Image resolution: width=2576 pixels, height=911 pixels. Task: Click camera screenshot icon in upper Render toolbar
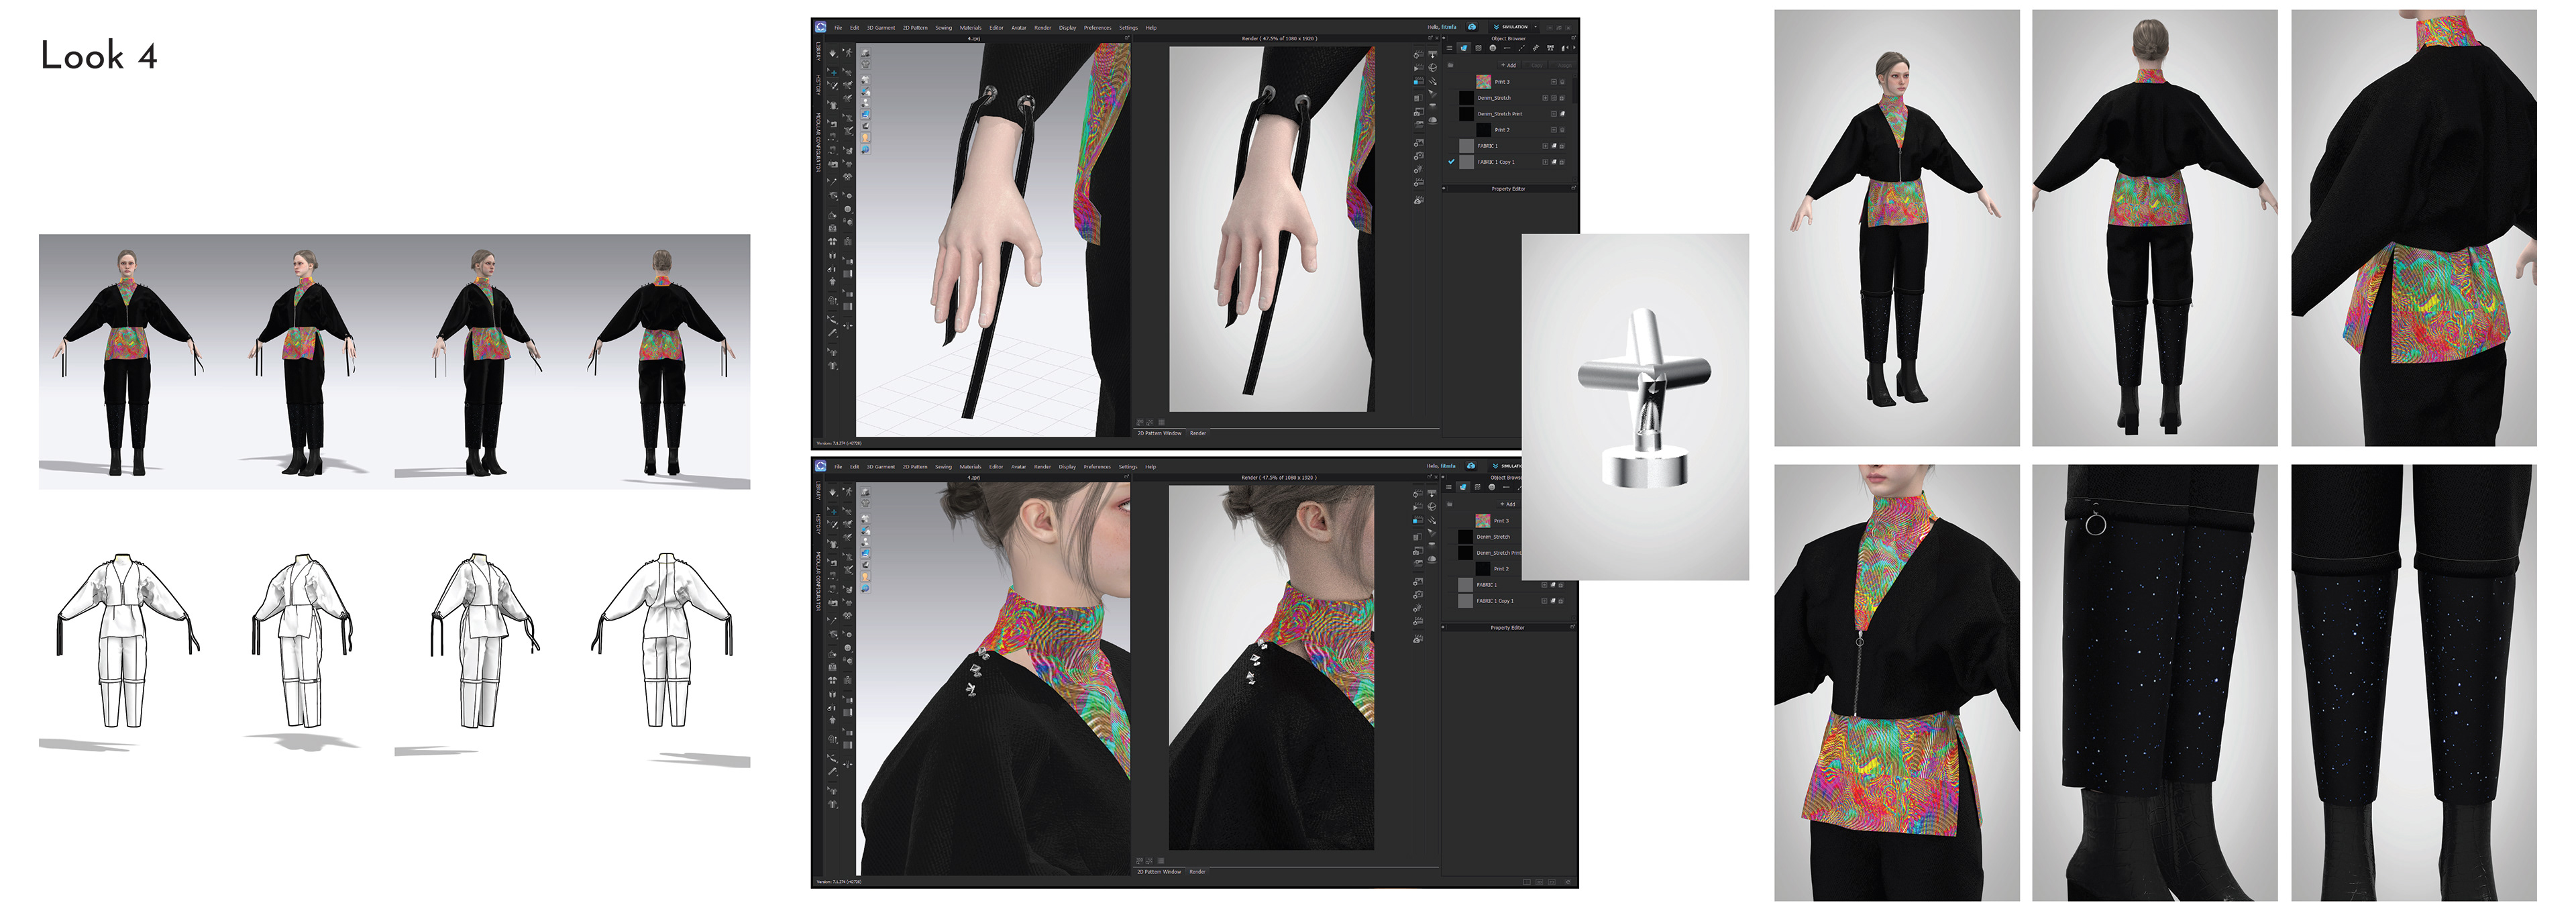coord(1419,112)
